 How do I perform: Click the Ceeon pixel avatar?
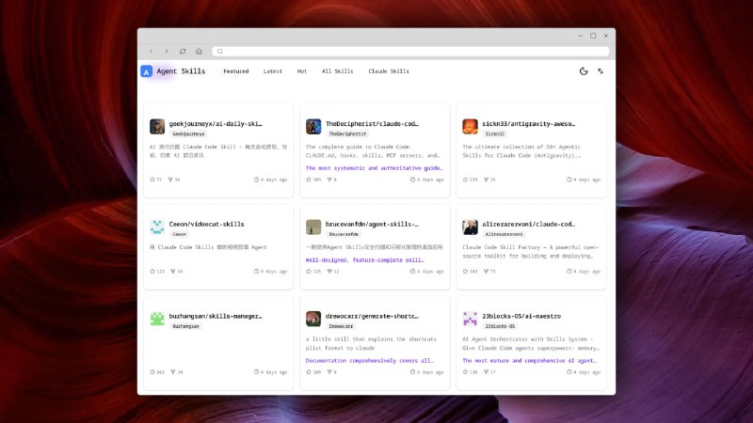pos(157,227)
